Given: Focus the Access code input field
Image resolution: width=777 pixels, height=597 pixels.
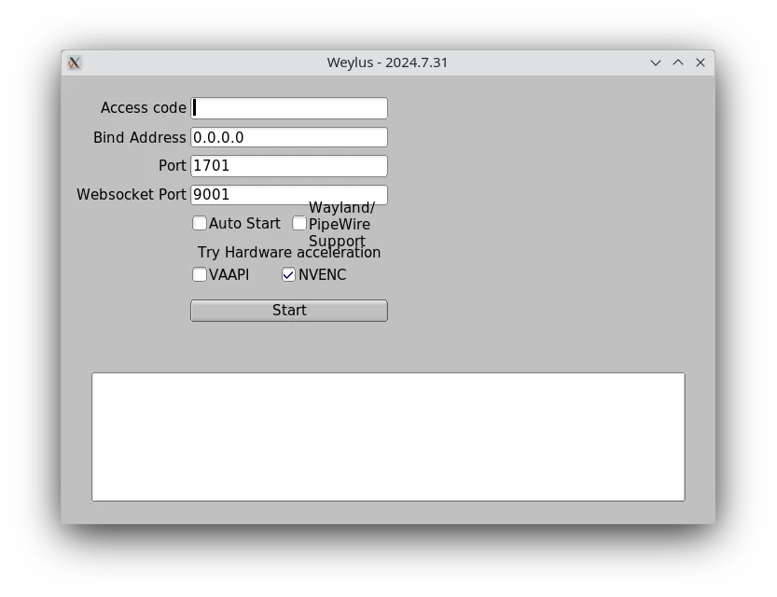Looking at the screenshot, I should 289,108.
